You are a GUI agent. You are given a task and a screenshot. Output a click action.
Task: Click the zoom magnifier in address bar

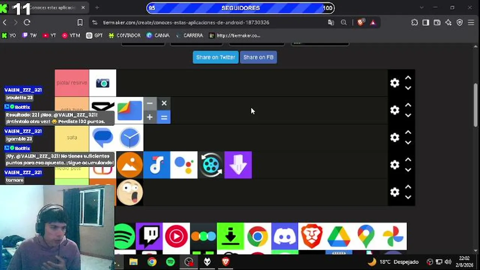tap(344, 22)
